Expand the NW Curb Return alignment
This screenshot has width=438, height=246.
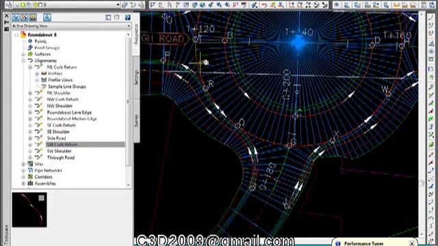coord(30,99)
